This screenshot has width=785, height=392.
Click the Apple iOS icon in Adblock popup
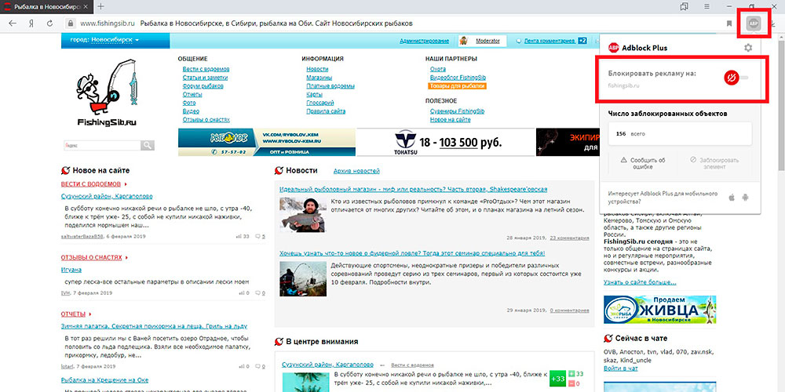[x=732, y=196]
